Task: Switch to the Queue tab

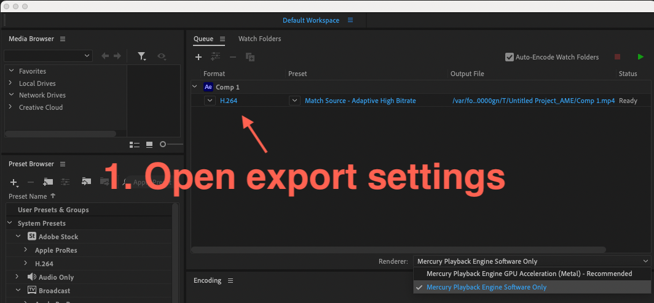Action: (203, 39)
